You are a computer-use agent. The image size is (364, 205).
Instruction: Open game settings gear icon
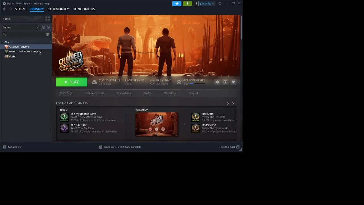(x=217, y=82)
